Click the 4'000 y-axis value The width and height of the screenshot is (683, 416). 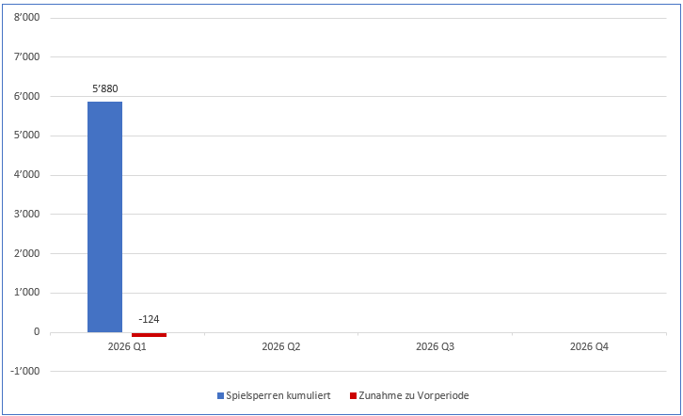(26, 175)
